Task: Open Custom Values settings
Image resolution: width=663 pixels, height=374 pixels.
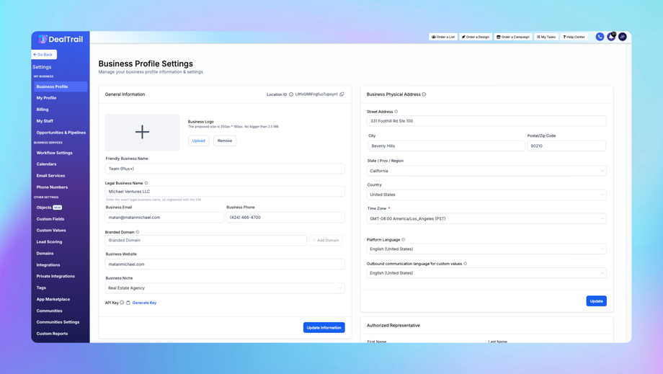Action: click(51, 231)
